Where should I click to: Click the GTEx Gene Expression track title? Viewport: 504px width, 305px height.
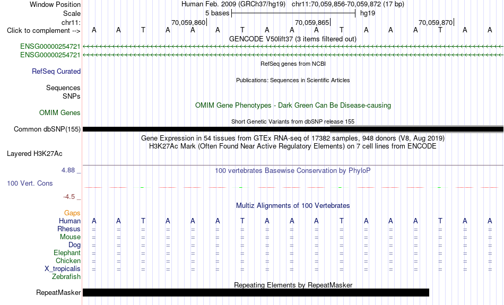point(293,138)
